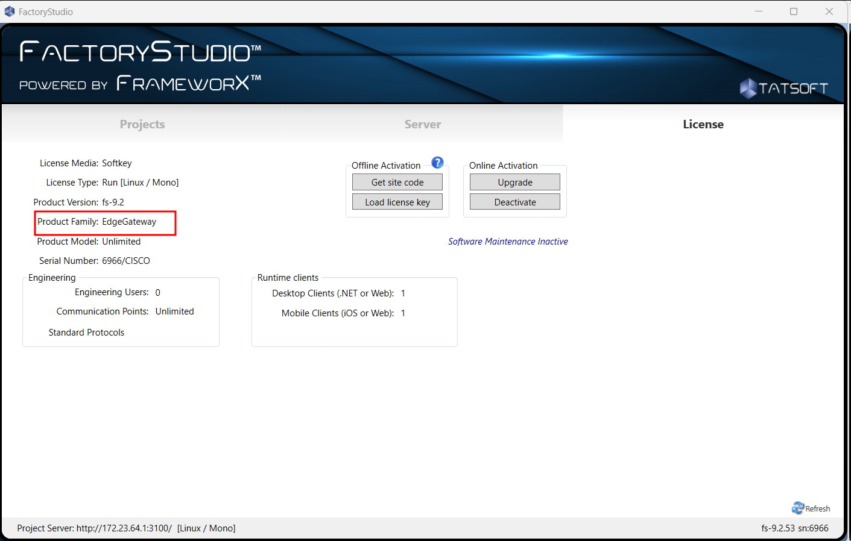This screenshot has width=851, height=541.
Task: Click the Serial Number value 6966/CISCO
Action: pos(126,261)
